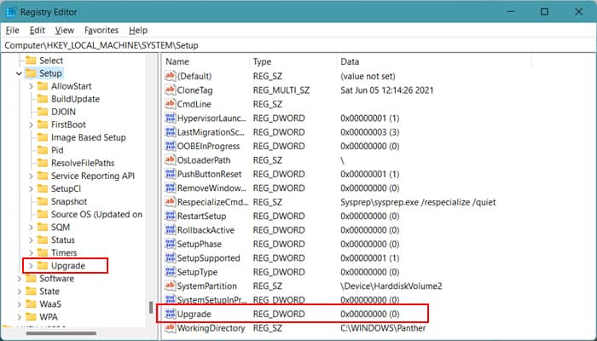Click the Registry Editor app icon in title bar
Screen dimensions: 597x341
coord(11,12)
